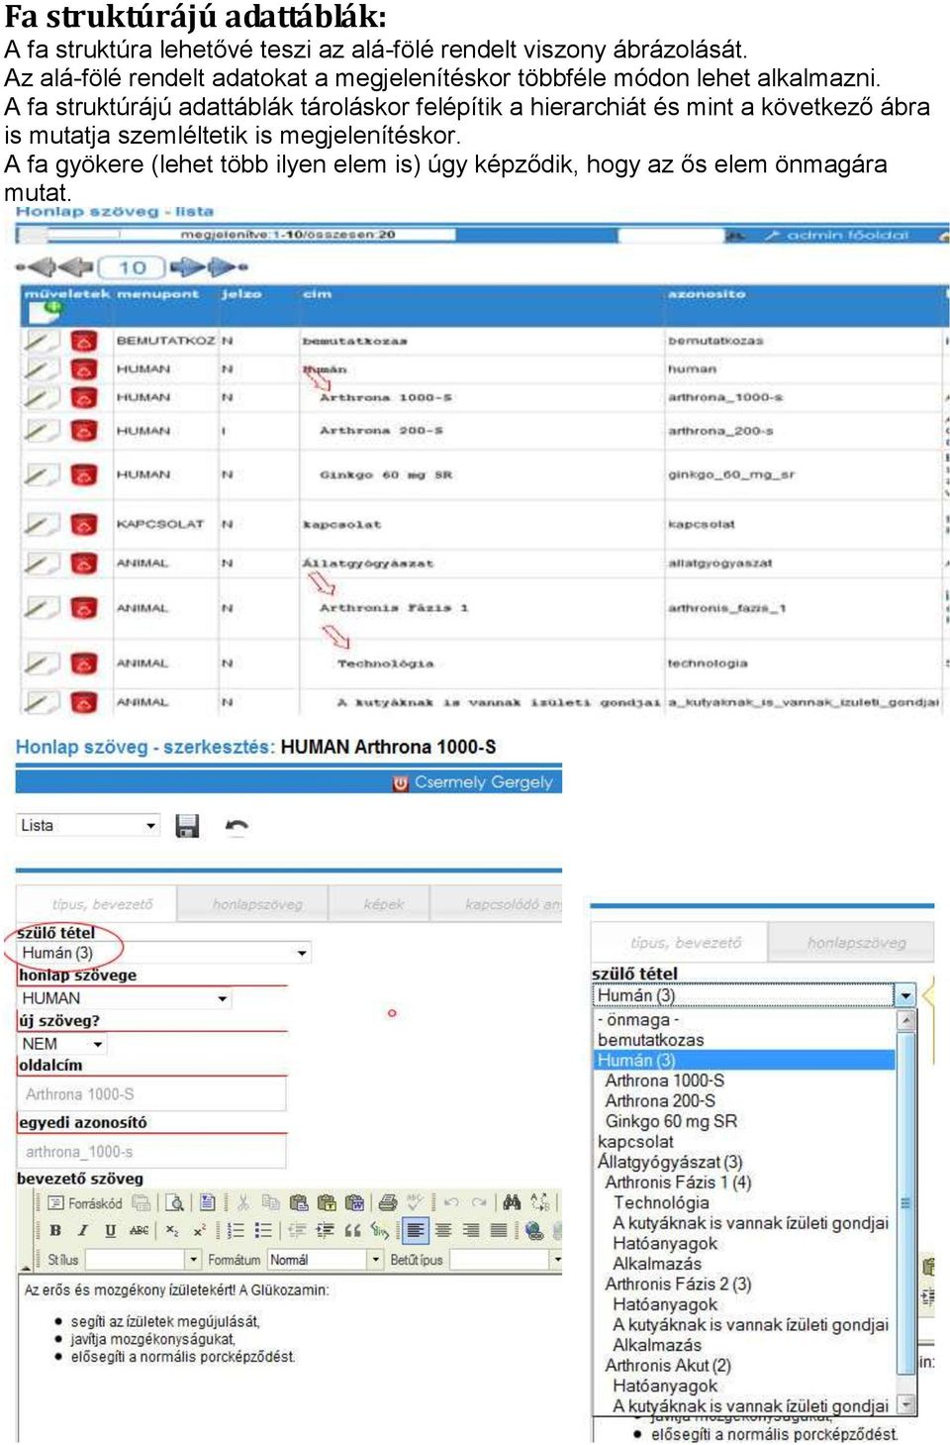Click the 'Arthronis Fázis 1' title cell
The height and width of the screenshot is (1445, 950).
[394, 608]
